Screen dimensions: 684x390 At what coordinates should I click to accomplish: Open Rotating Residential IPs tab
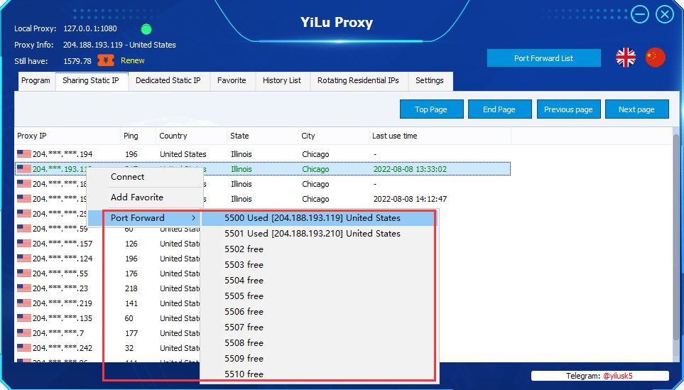[358, 81]
